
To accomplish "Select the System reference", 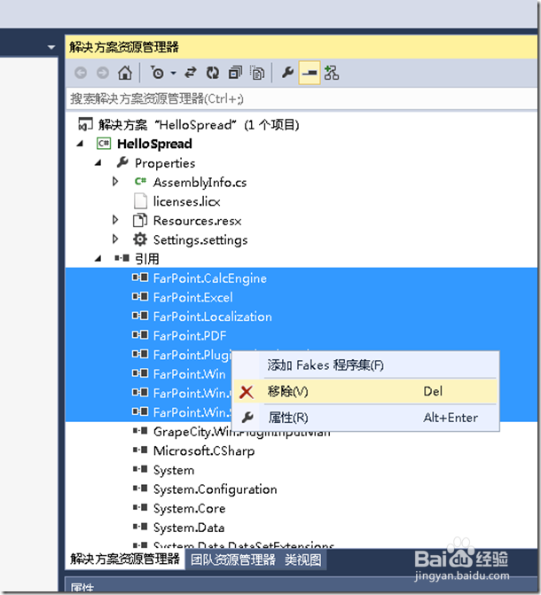I will (174, 470).
